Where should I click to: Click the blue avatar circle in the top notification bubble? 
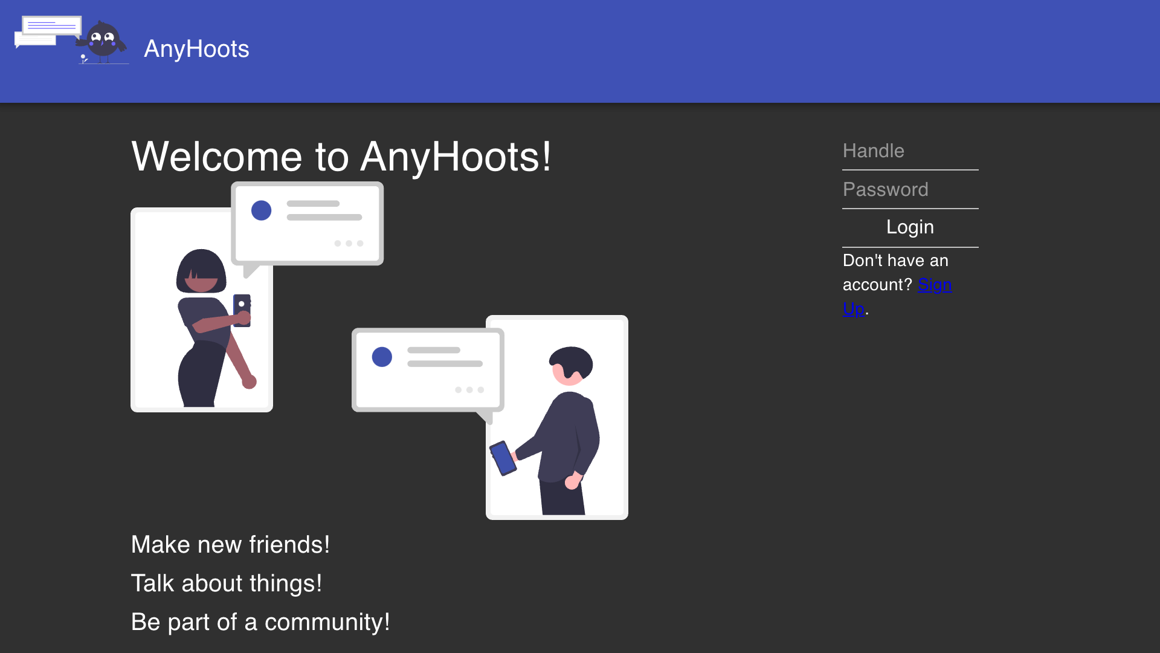pos(261,210)
